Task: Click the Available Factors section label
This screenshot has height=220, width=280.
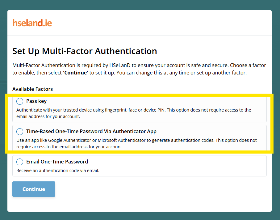Action: pos(32,89)
